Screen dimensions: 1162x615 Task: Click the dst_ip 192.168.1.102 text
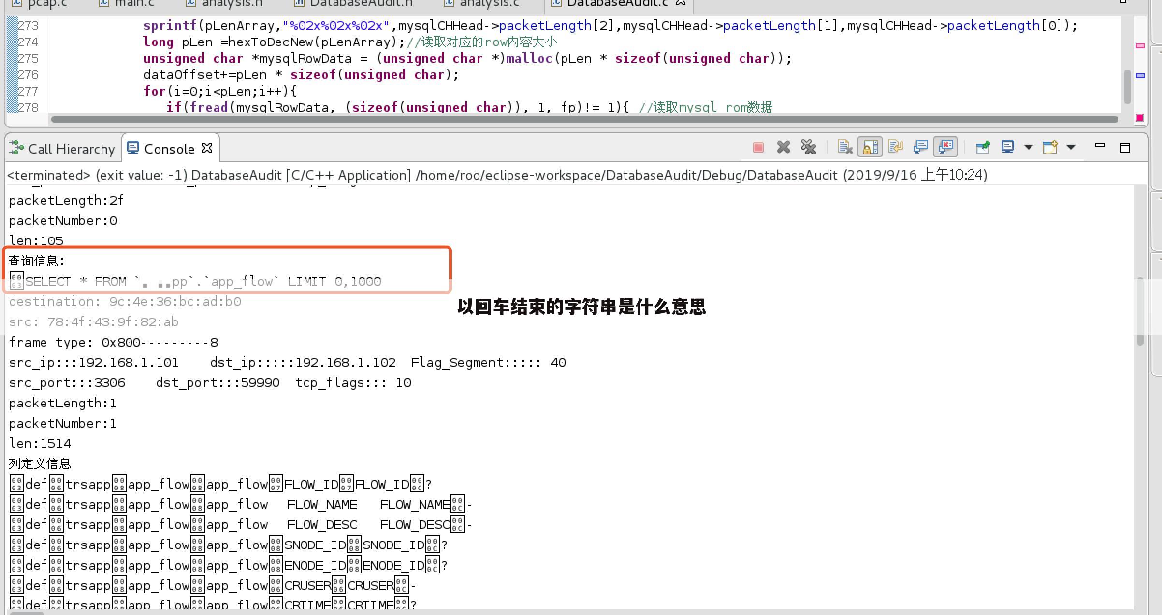(303, 363)
